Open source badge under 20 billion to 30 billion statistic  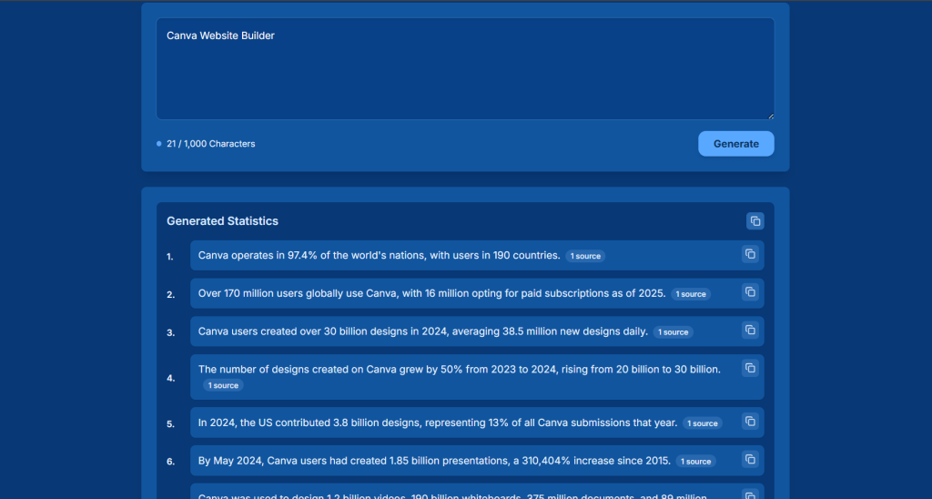click(x=223, y=385)
